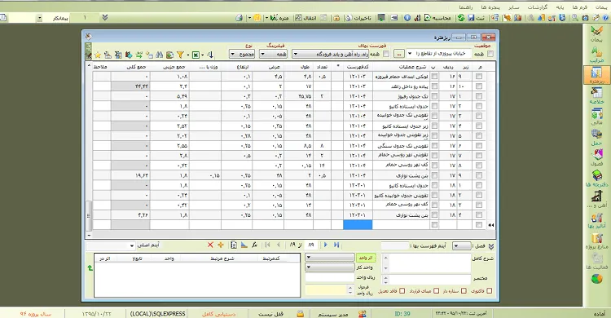611x318 pixels.
Task: Click the محاسبه toolbar button
Action: tap(437, 18)
